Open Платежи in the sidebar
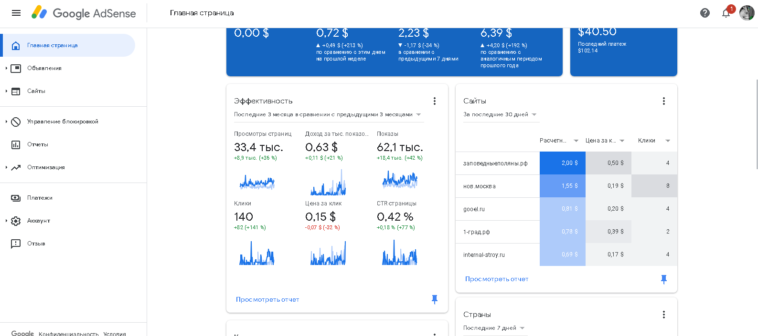This screenshot has width=758, height=336. (40, 198)
